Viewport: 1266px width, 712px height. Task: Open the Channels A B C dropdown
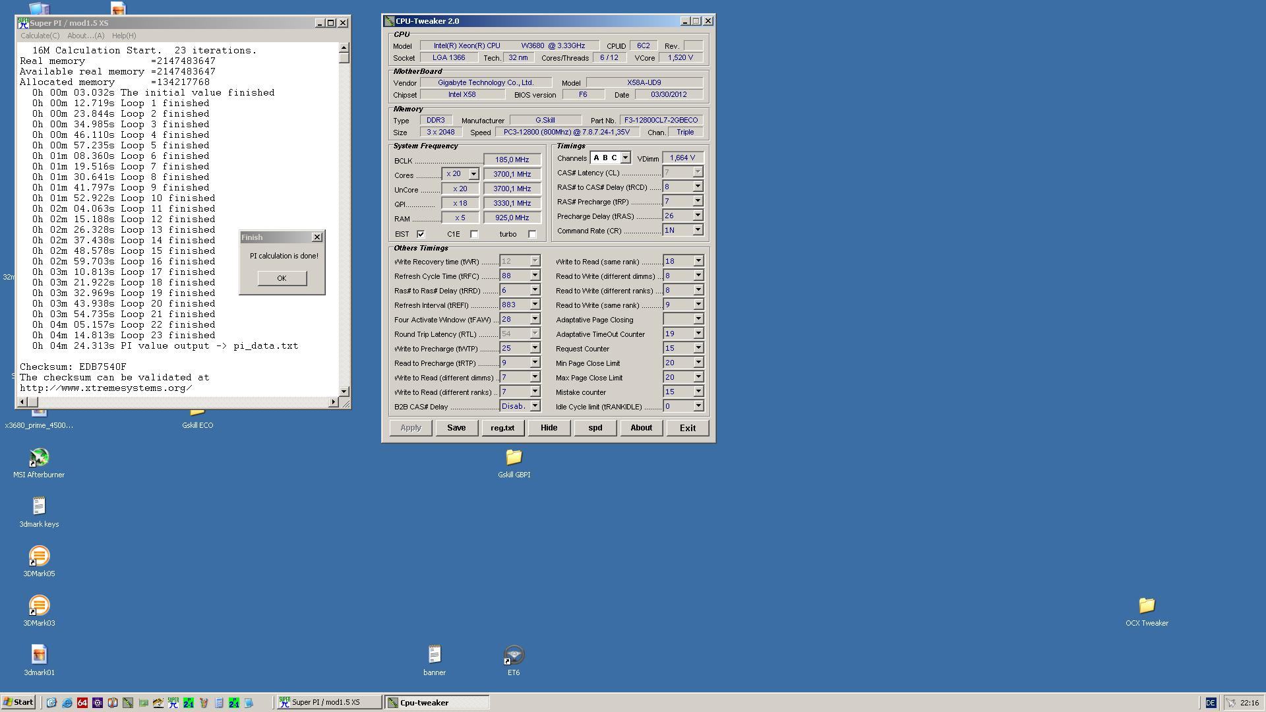tap(625, 158)
